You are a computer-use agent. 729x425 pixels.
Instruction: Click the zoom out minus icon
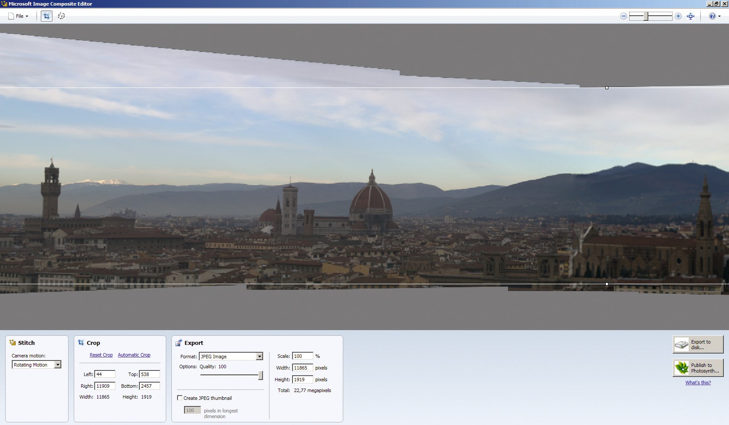tap(624, 16)
